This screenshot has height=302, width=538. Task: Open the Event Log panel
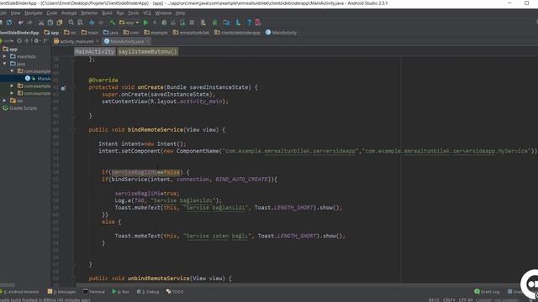[487, 292]
